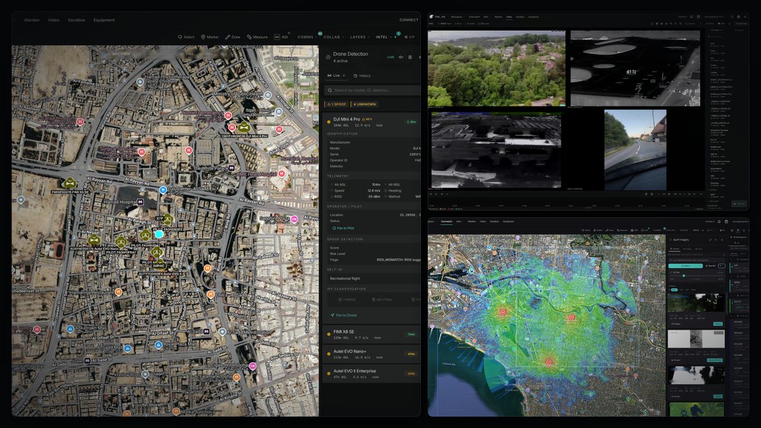Adjust the SkyFi Imagery filter slider handle
This screenshot has width=761, height=428.
tap(683, 276)
